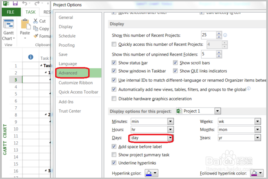Open the Minutes label dropdown
The height and width of the screenshot is (179, 268).
click(x=170, y=121)
